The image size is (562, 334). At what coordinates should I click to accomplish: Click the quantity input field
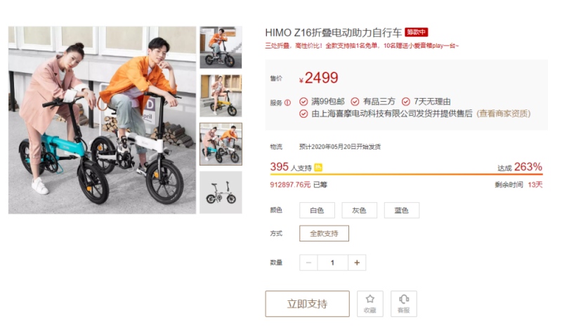[x=332, y=262]
